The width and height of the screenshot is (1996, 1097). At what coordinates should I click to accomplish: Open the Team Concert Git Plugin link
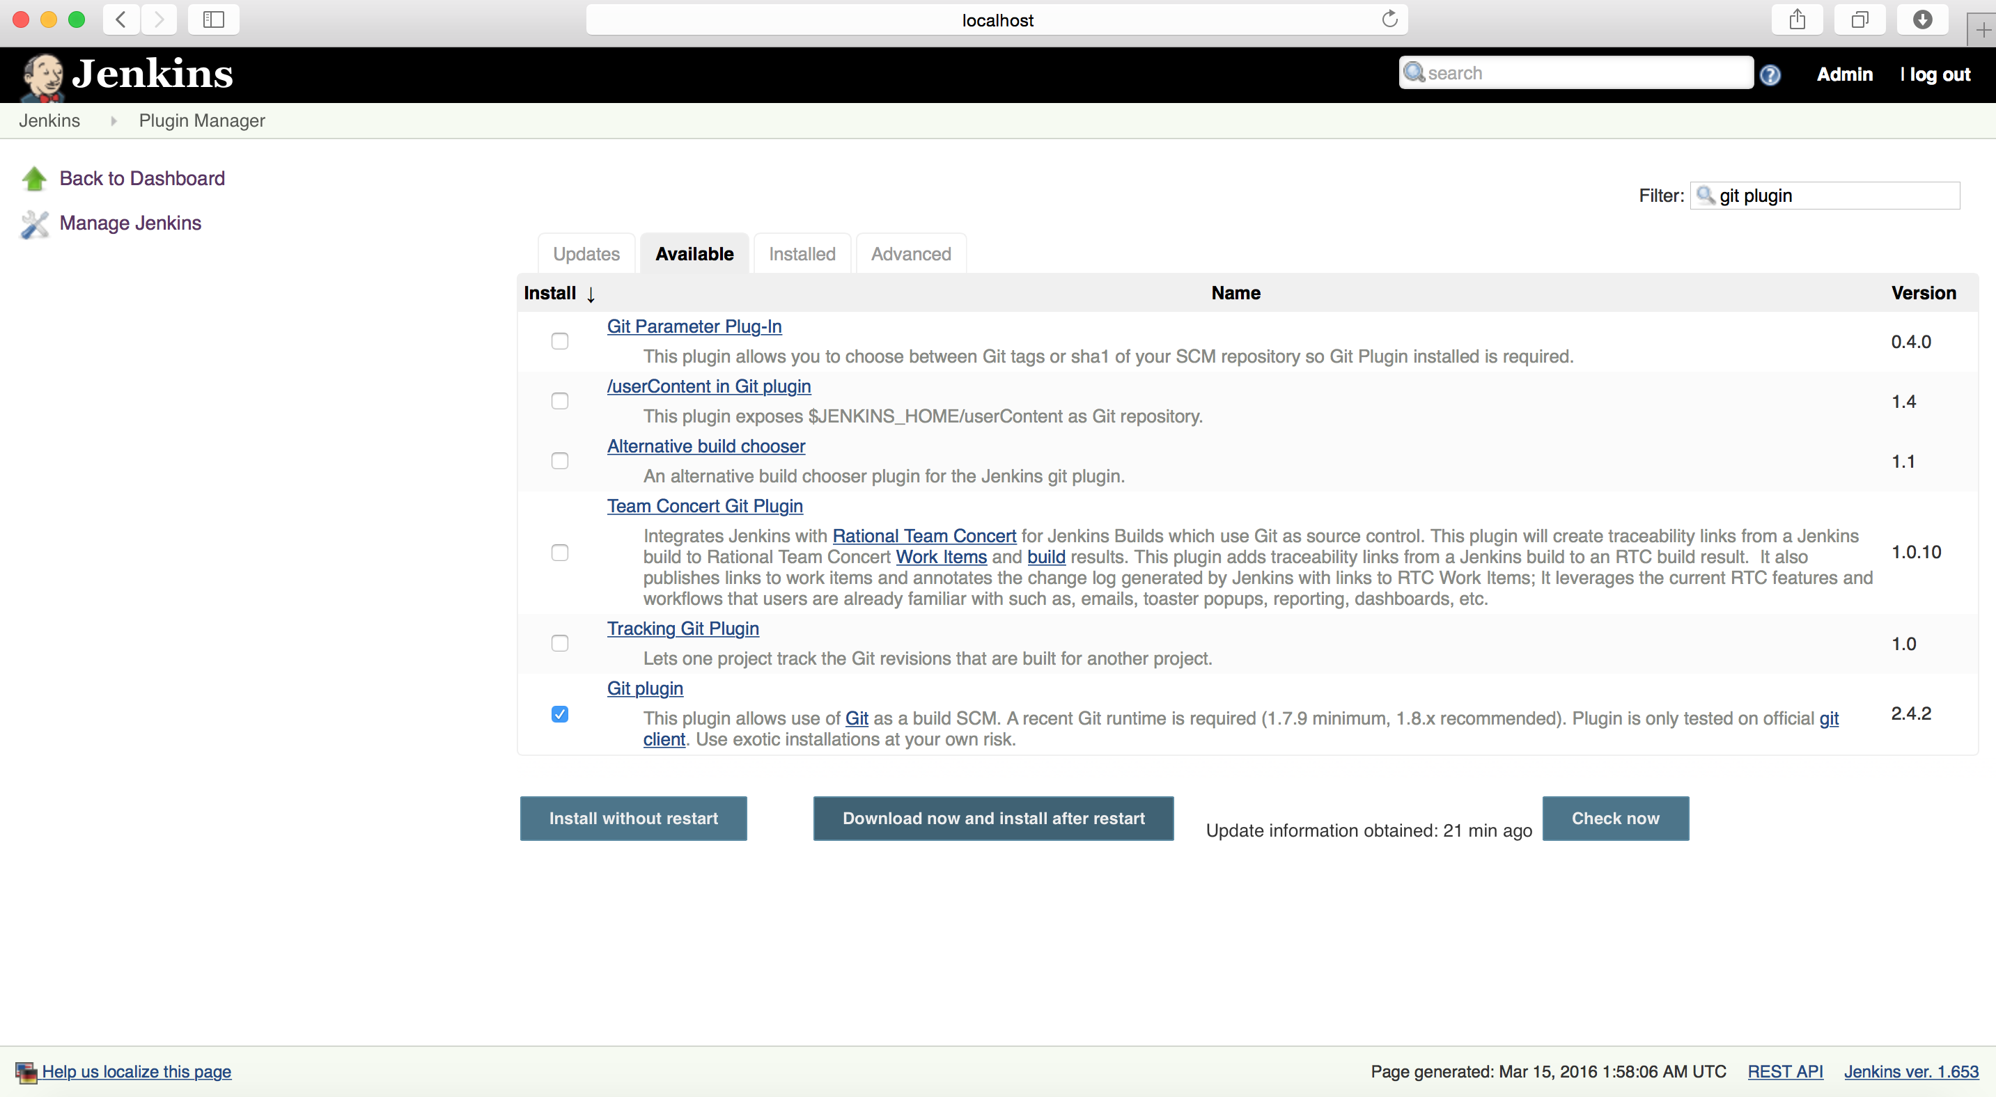704,506
